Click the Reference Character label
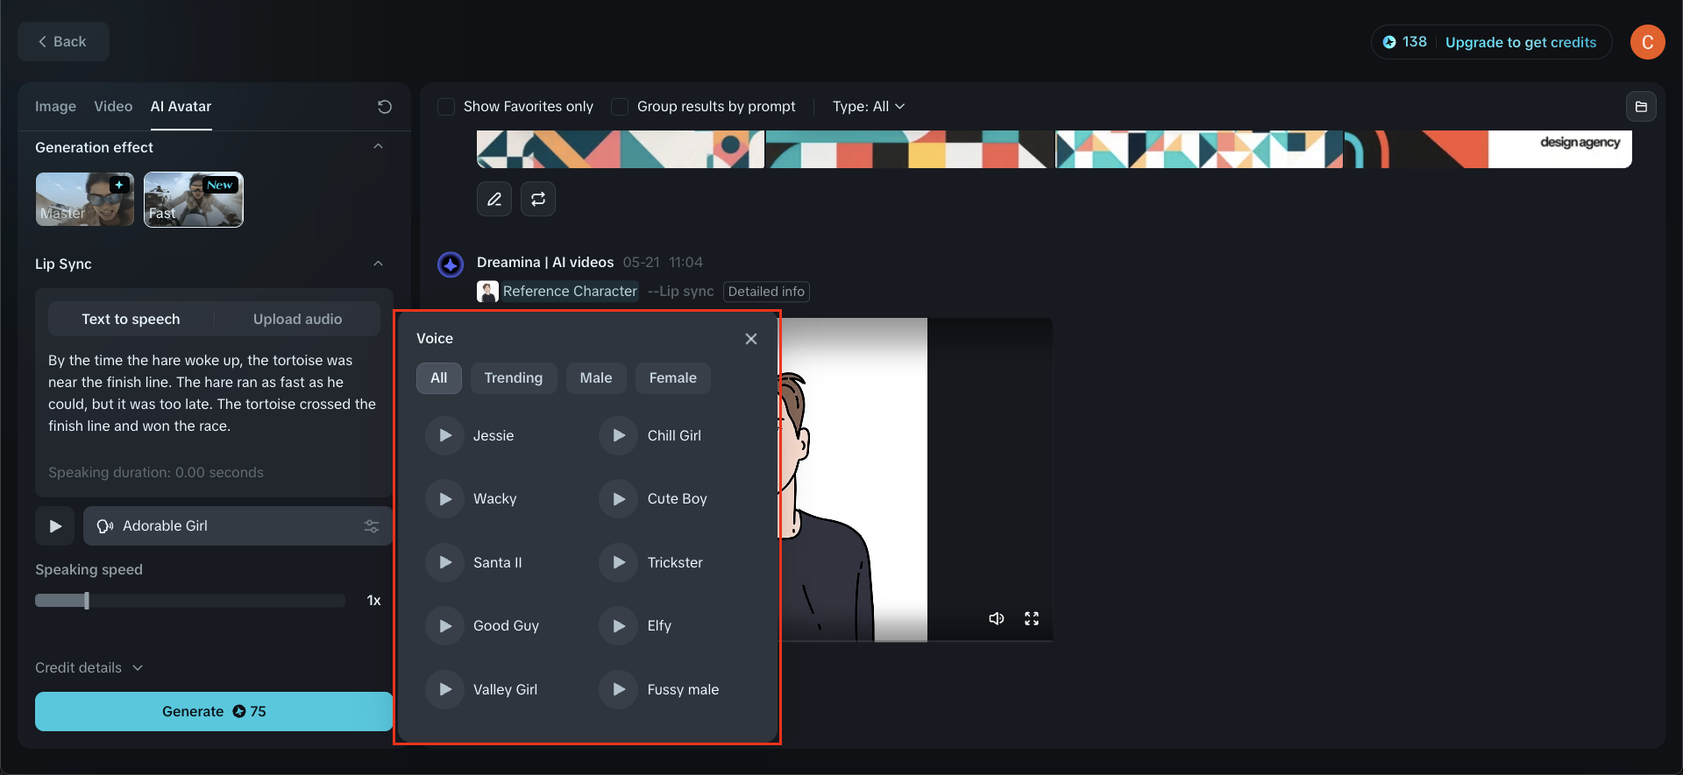 coord(570,292)
